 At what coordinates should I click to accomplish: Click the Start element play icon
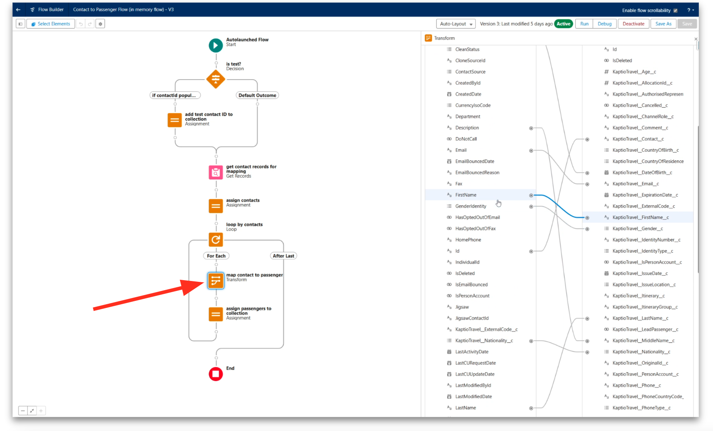(215, 45)
